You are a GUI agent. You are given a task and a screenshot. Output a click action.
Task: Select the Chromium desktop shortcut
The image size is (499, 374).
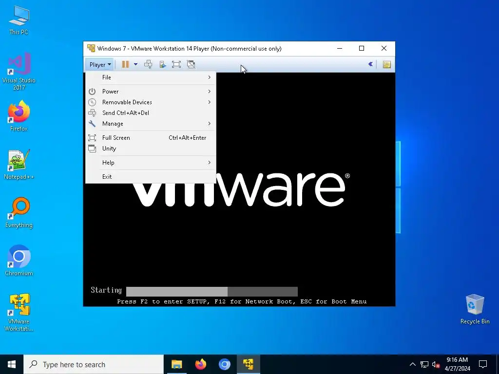coord(19,261)
